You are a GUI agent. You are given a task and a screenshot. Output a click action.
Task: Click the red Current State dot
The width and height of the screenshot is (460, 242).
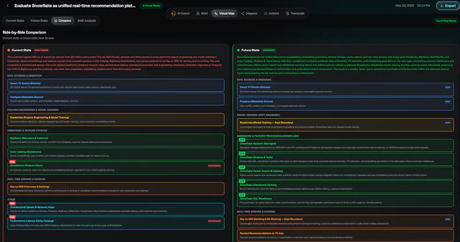(x=9, y=50)
